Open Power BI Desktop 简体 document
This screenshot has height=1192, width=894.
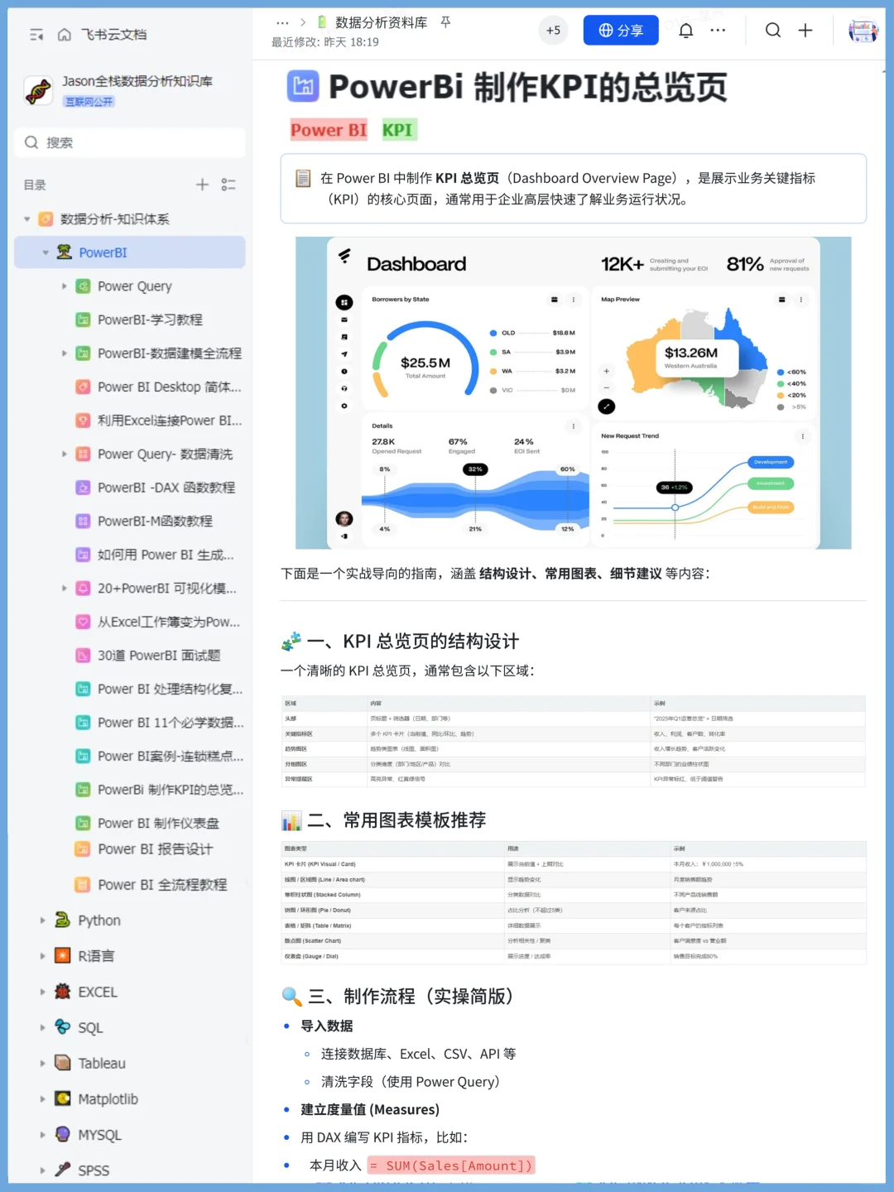[169, 387]
